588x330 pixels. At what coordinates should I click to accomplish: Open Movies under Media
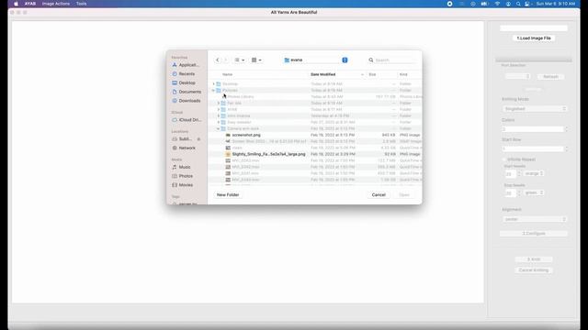(183, 185)
